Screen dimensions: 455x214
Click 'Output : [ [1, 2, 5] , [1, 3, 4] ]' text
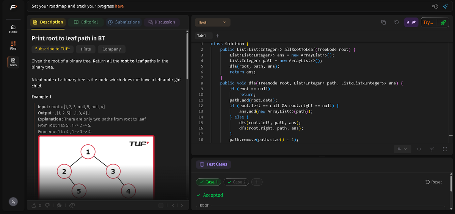pyautogui.click(x=64, y=113)
